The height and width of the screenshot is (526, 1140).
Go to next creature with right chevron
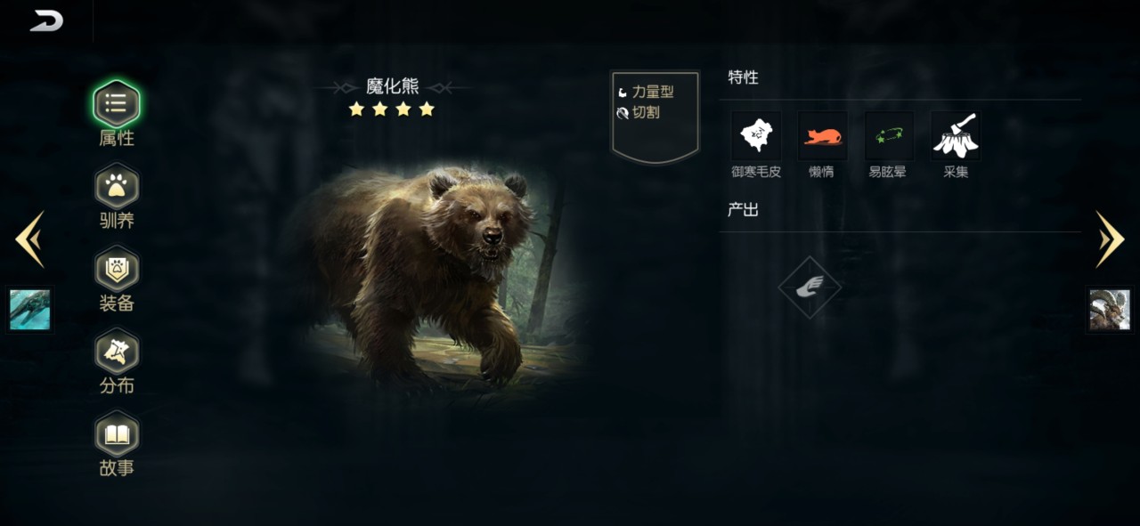click(x=1110, y=239)
